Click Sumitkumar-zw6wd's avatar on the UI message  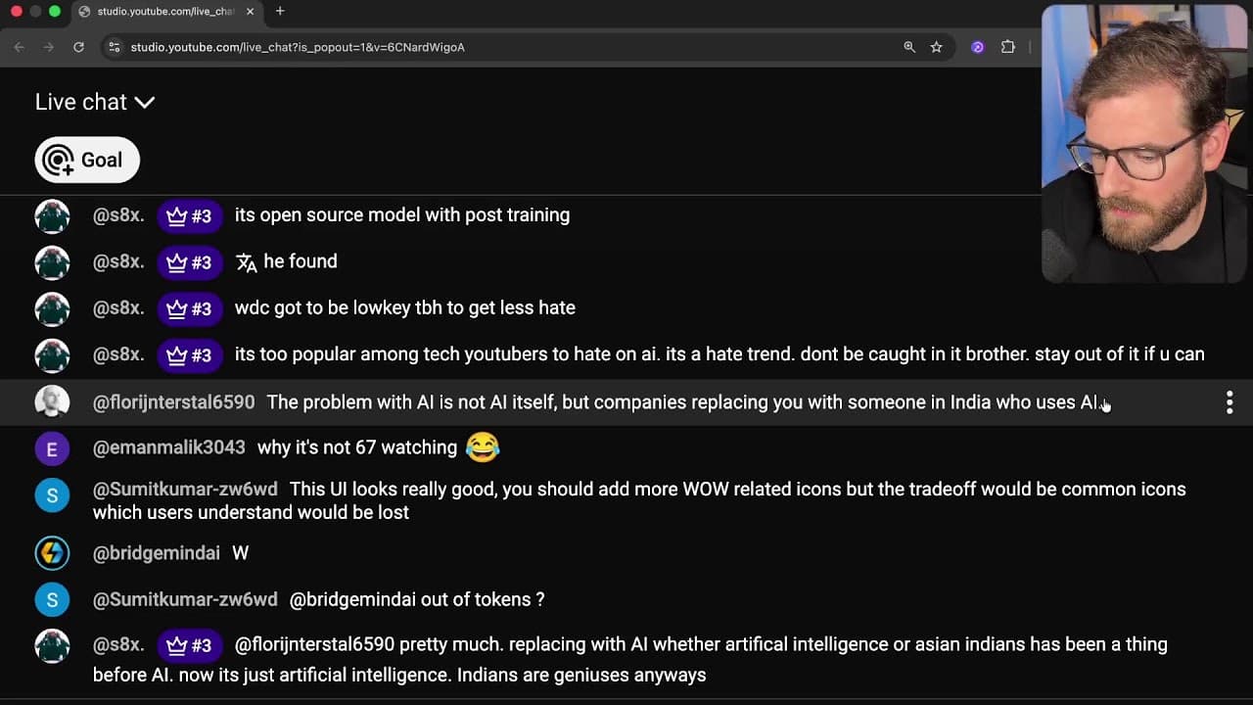52,495
